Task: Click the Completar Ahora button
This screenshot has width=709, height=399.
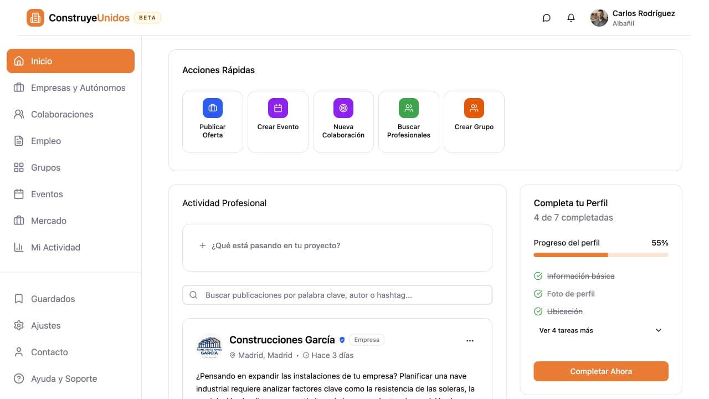Action: click(x=601, y=371)
